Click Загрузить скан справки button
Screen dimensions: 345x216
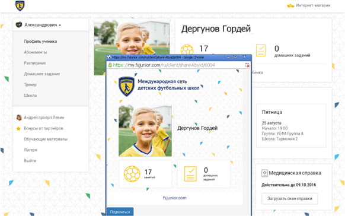289,199
